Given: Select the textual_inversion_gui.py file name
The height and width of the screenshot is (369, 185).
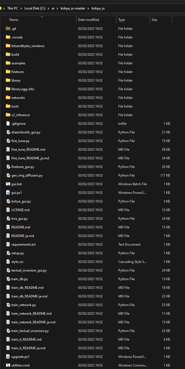Looking at the screenshot, I should [x=29, y=270].
